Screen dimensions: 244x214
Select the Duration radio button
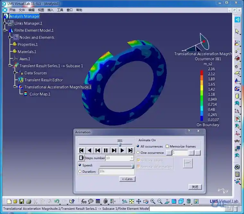80,171
